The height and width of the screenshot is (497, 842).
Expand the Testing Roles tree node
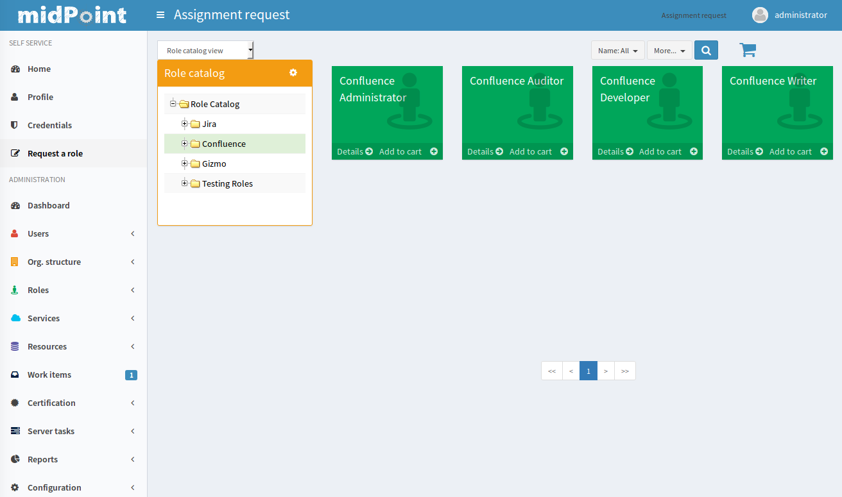pos(185,183)
